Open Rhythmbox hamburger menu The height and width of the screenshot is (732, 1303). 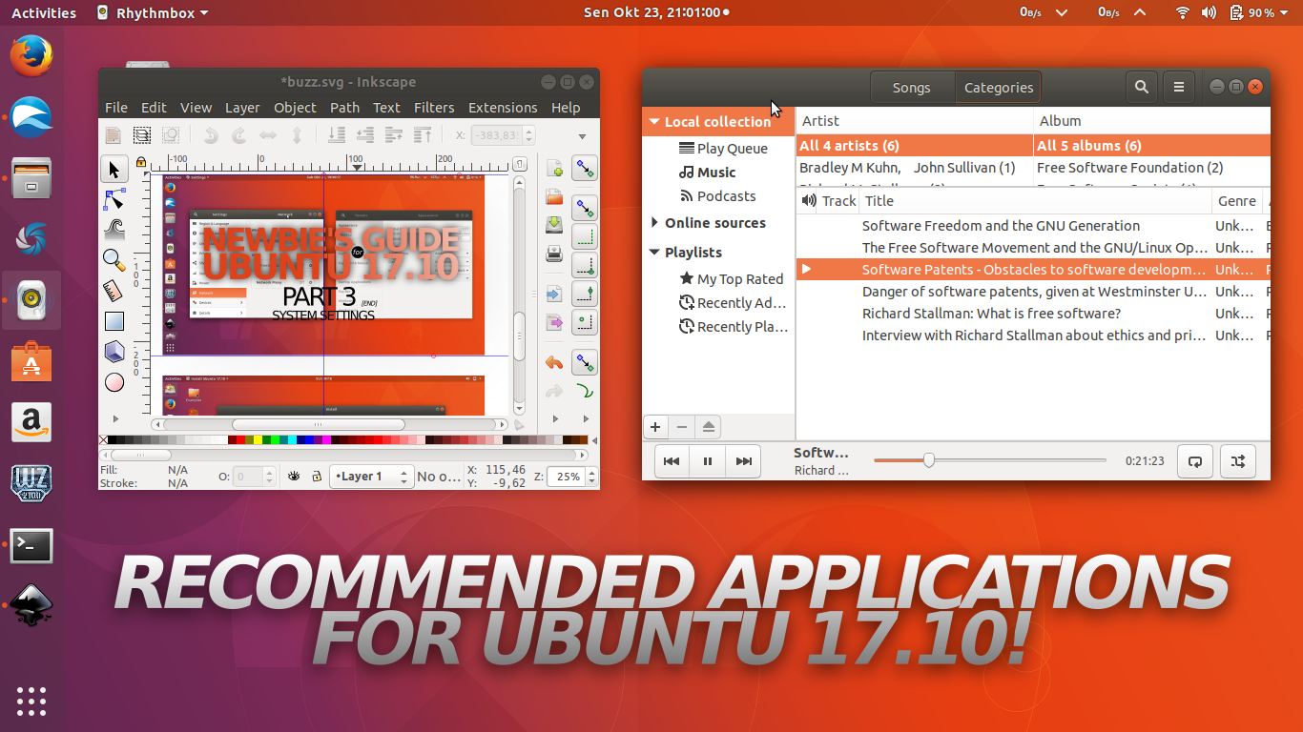pyautogui.click(x=1179, y=87)
